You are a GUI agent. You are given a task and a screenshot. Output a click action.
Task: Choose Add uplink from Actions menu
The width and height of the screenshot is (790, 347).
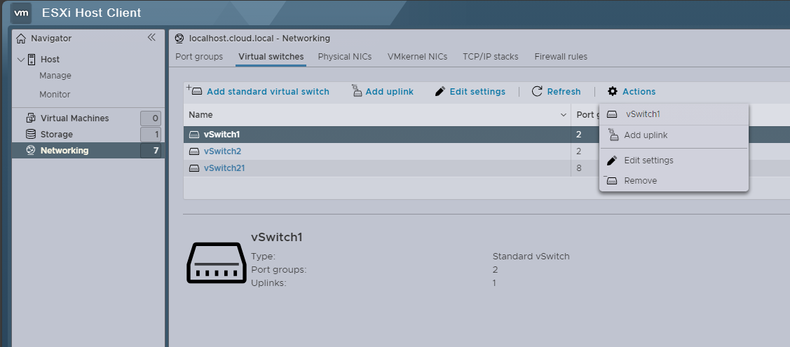pyautogui.click(x=646, y=135)
